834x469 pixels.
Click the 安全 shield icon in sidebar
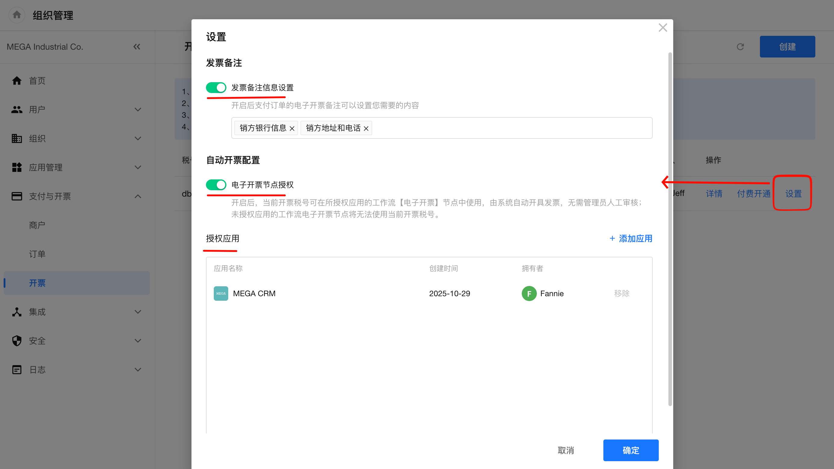pyautogui.click(x=17, y=340)
